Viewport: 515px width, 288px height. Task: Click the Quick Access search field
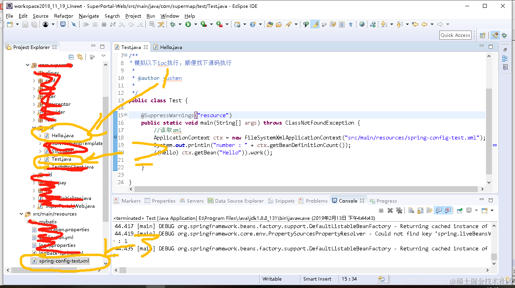455,35
